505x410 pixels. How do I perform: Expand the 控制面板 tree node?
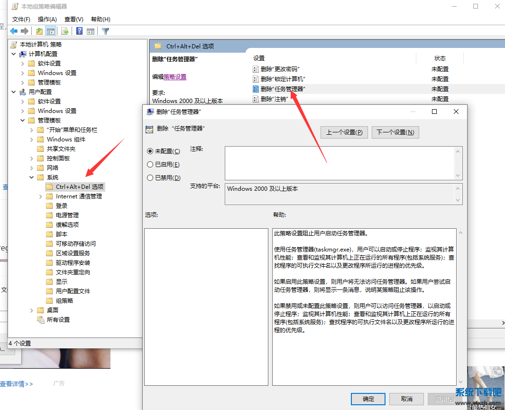click(32, 158)
